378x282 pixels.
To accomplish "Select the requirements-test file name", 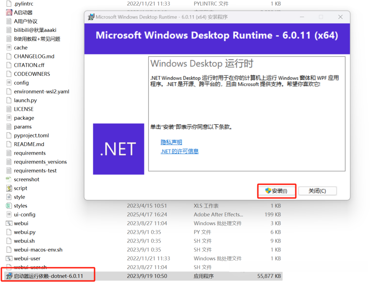I will (35, 171).
